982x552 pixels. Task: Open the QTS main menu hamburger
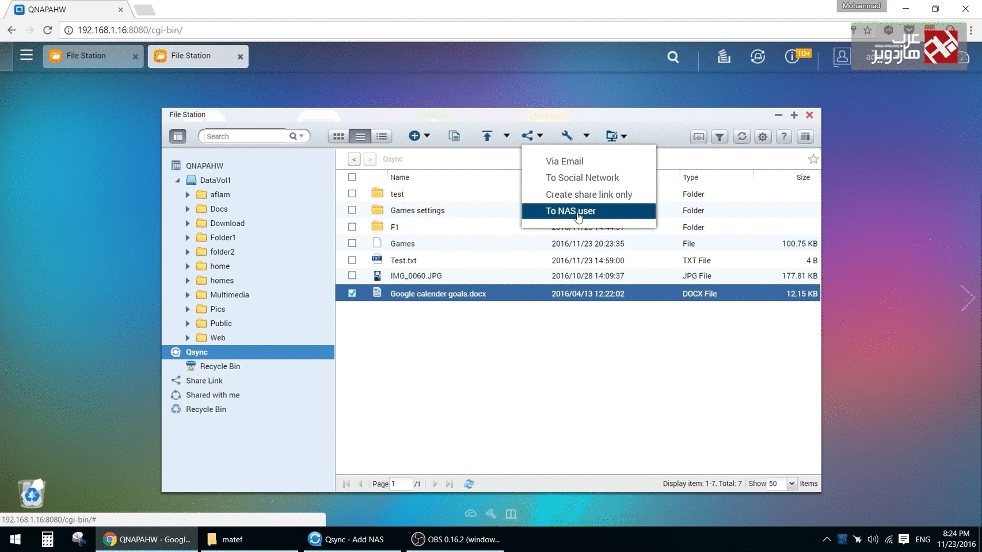[x=26, y=55]
